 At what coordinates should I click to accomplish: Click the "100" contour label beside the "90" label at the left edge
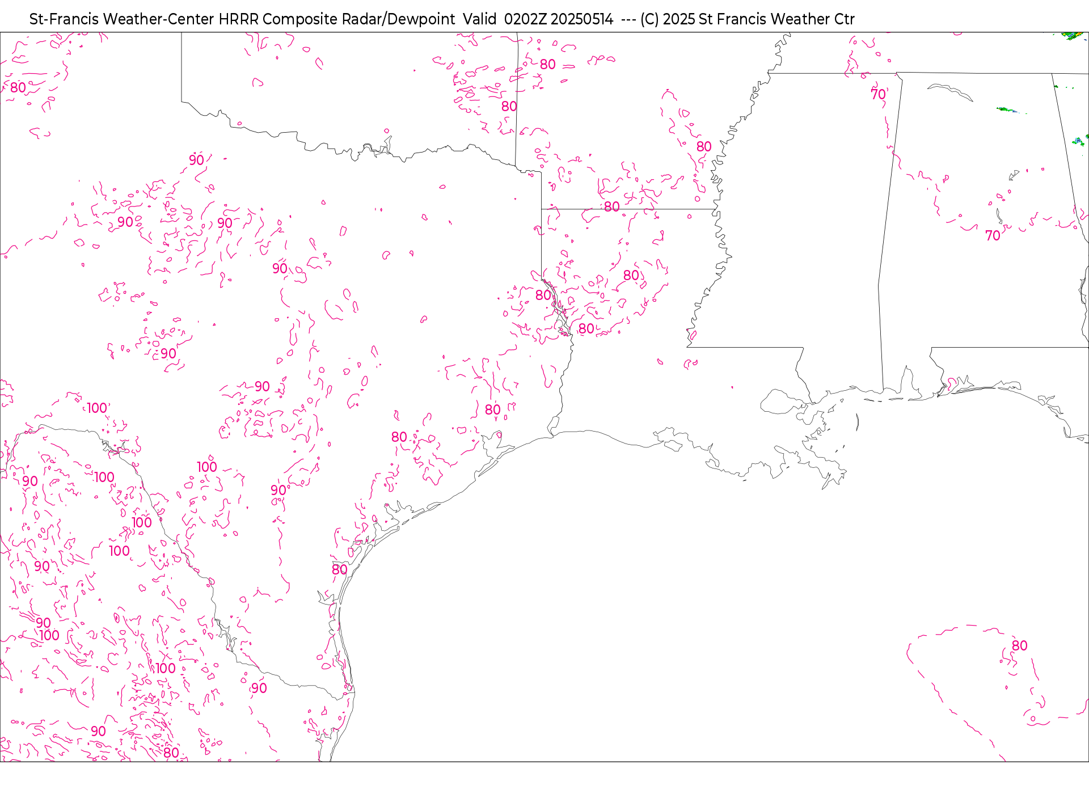coord(49,635)
